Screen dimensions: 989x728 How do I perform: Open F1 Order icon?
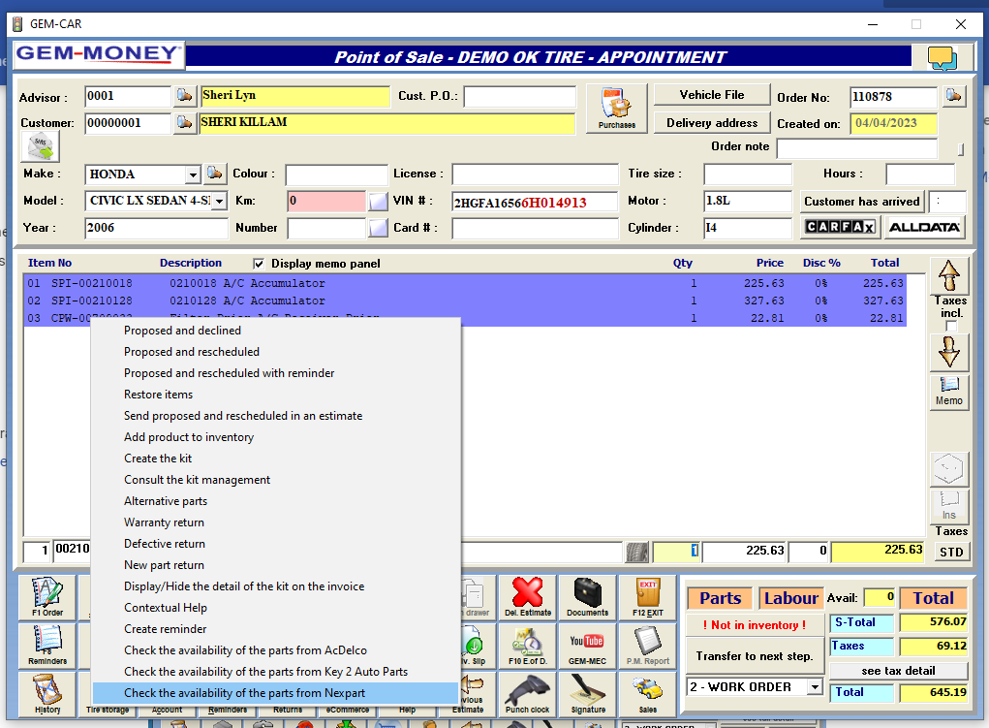[47, 597]
